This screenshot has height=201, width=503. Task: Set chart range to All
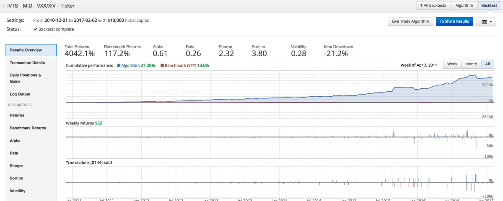click(487, 64)
